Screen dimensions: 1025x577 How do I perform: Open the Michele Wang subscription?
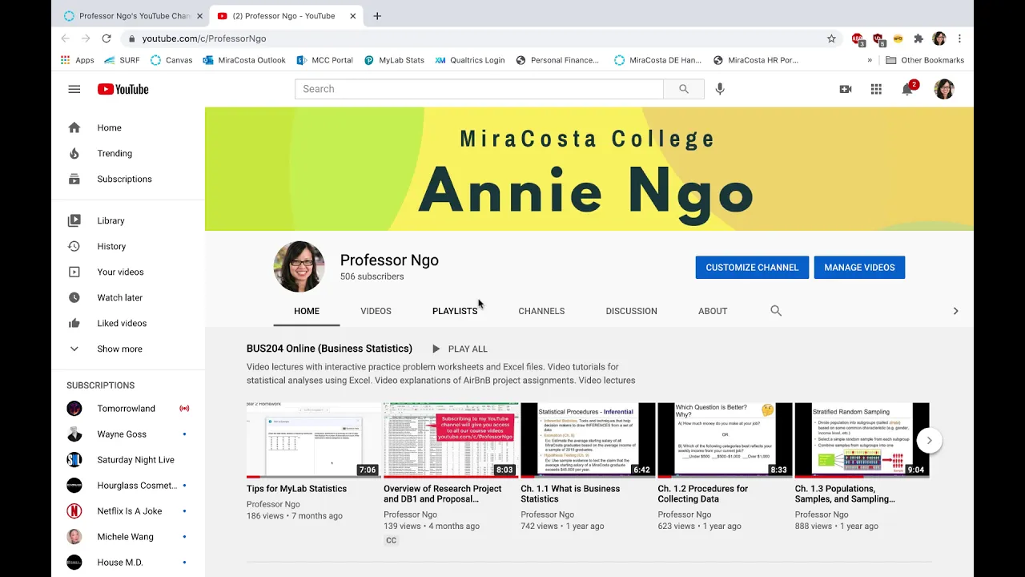(128, 537)
